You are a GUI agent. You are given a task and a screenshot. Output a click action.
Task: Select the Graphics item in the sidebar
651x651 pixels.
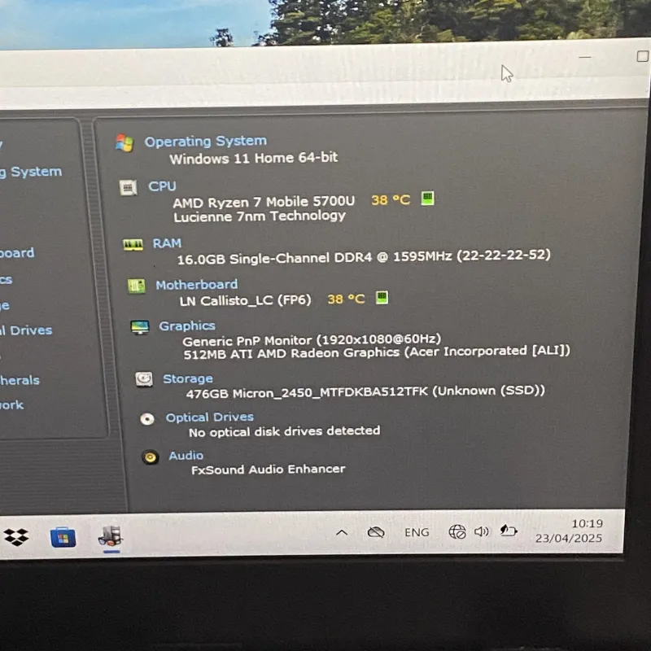[x=7, y=279]
